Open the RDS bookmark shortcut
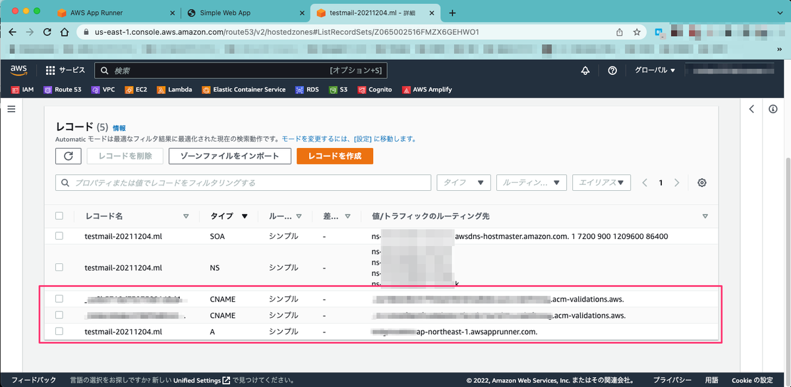The height and width of the screenshot is (387, 791). 307,90
